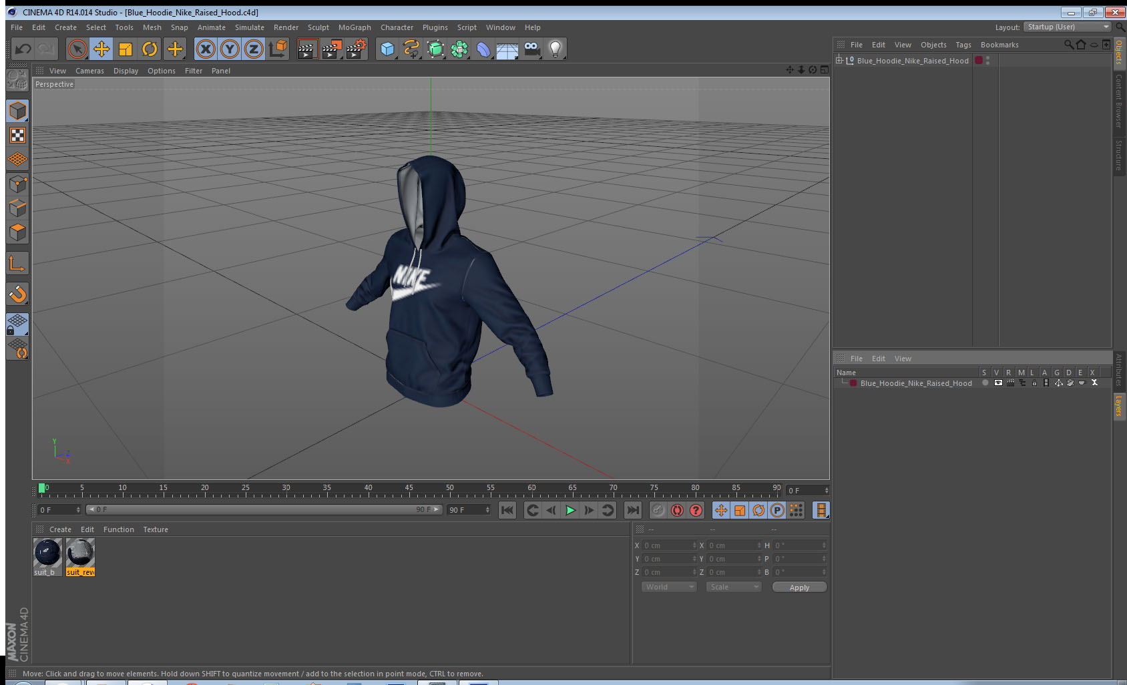Open the Bend deformer icon

483,49
